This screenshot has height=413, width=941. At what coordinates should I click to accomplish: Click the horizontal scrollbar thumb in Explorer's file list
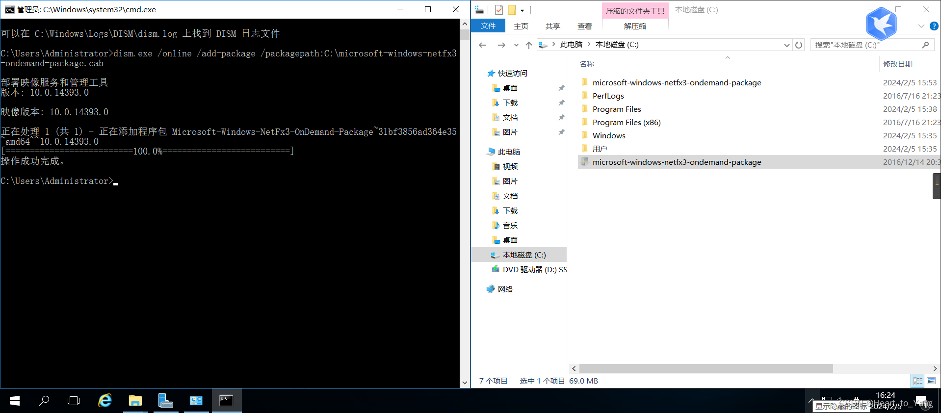[x=706, y=368]
